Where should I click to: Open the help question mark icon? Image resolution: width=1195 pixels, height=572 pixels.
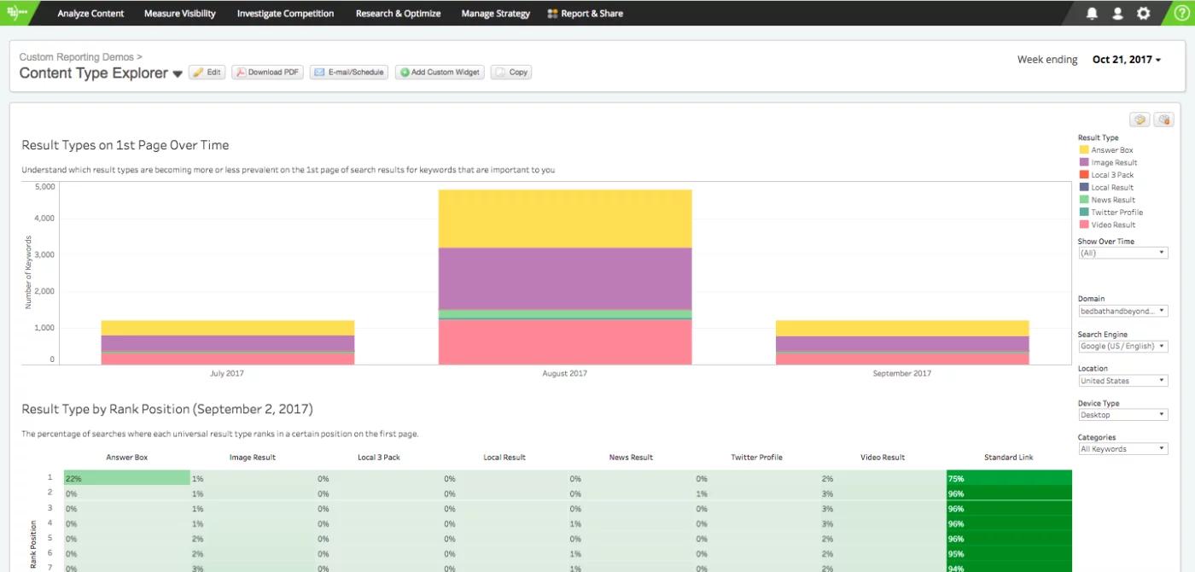click(x=1181, y=13)
